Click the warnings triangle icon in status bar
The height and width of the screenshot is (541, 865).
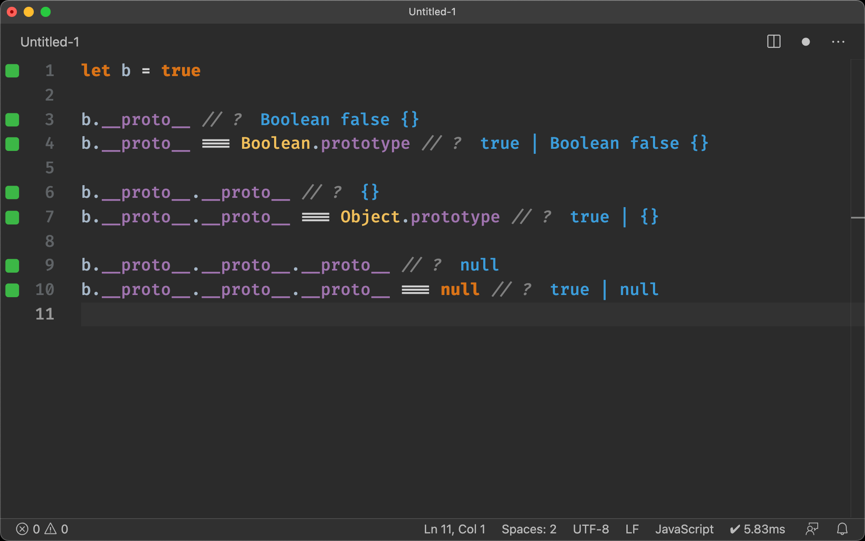[x=51, y=529]
